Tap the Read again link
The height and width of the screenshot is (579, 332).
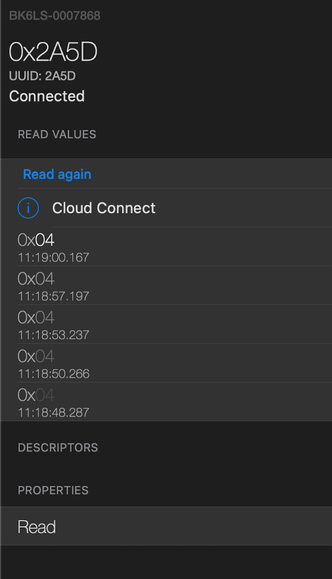click(57, 175)
